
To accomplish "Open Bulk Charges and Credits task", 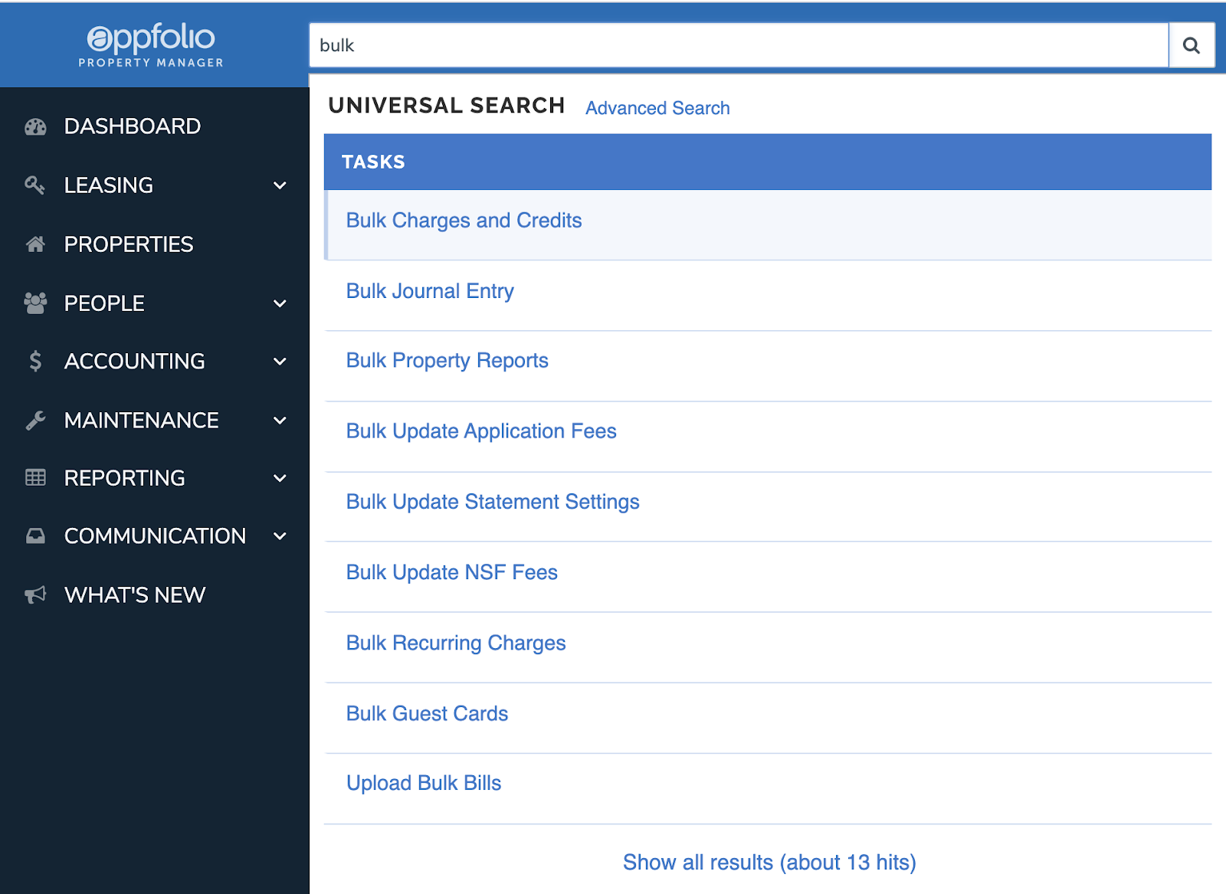I will point(464,220).
